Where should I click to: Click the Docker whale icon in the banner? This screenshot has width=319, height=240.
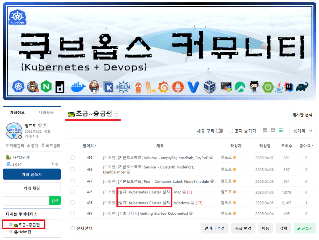tap(78, 87)
